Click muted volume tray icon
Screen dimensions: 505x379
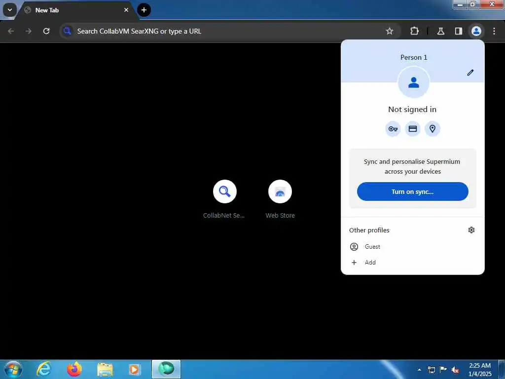click(455, 370)
